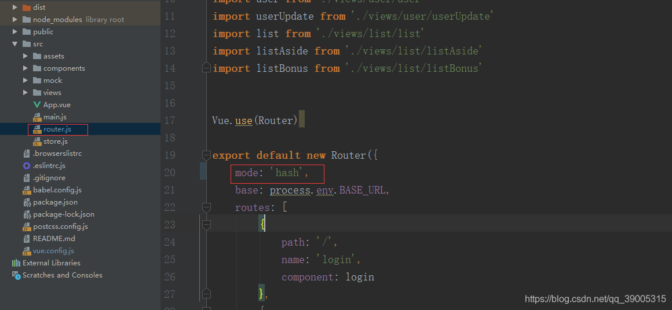
Task: Click 'login' name string on line 25
Action: 336,260
